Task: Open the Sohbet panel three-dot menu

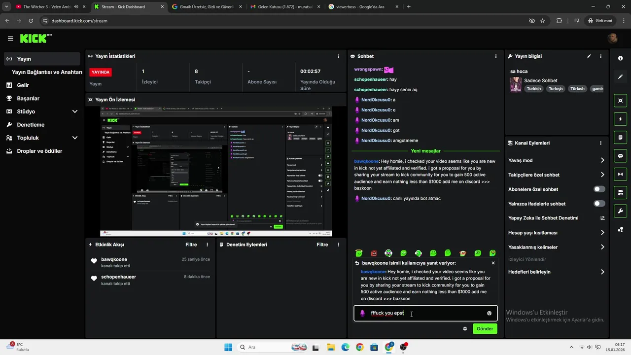Action: click(x=495, y=56)
